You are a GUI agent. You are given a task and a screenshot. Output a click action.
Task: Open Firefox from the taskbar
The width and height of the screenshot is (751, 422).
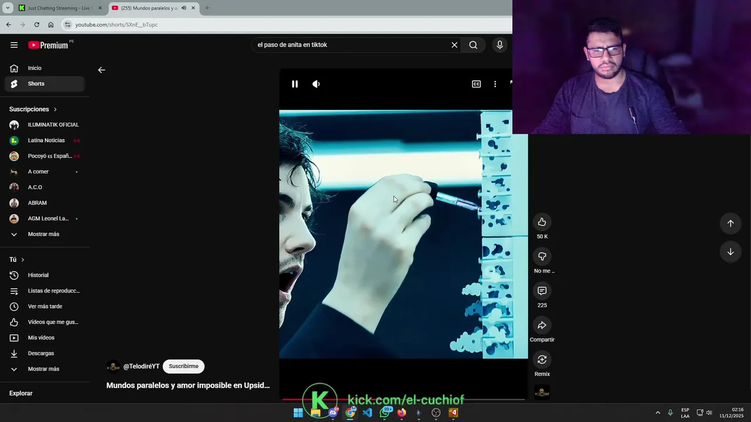point(401,413)
